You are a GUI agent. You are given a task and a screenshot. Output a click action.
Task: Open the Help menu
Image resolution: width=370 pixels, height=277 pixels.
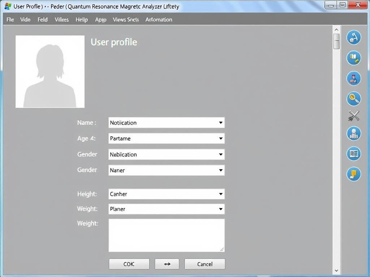[x=82, y=19]
